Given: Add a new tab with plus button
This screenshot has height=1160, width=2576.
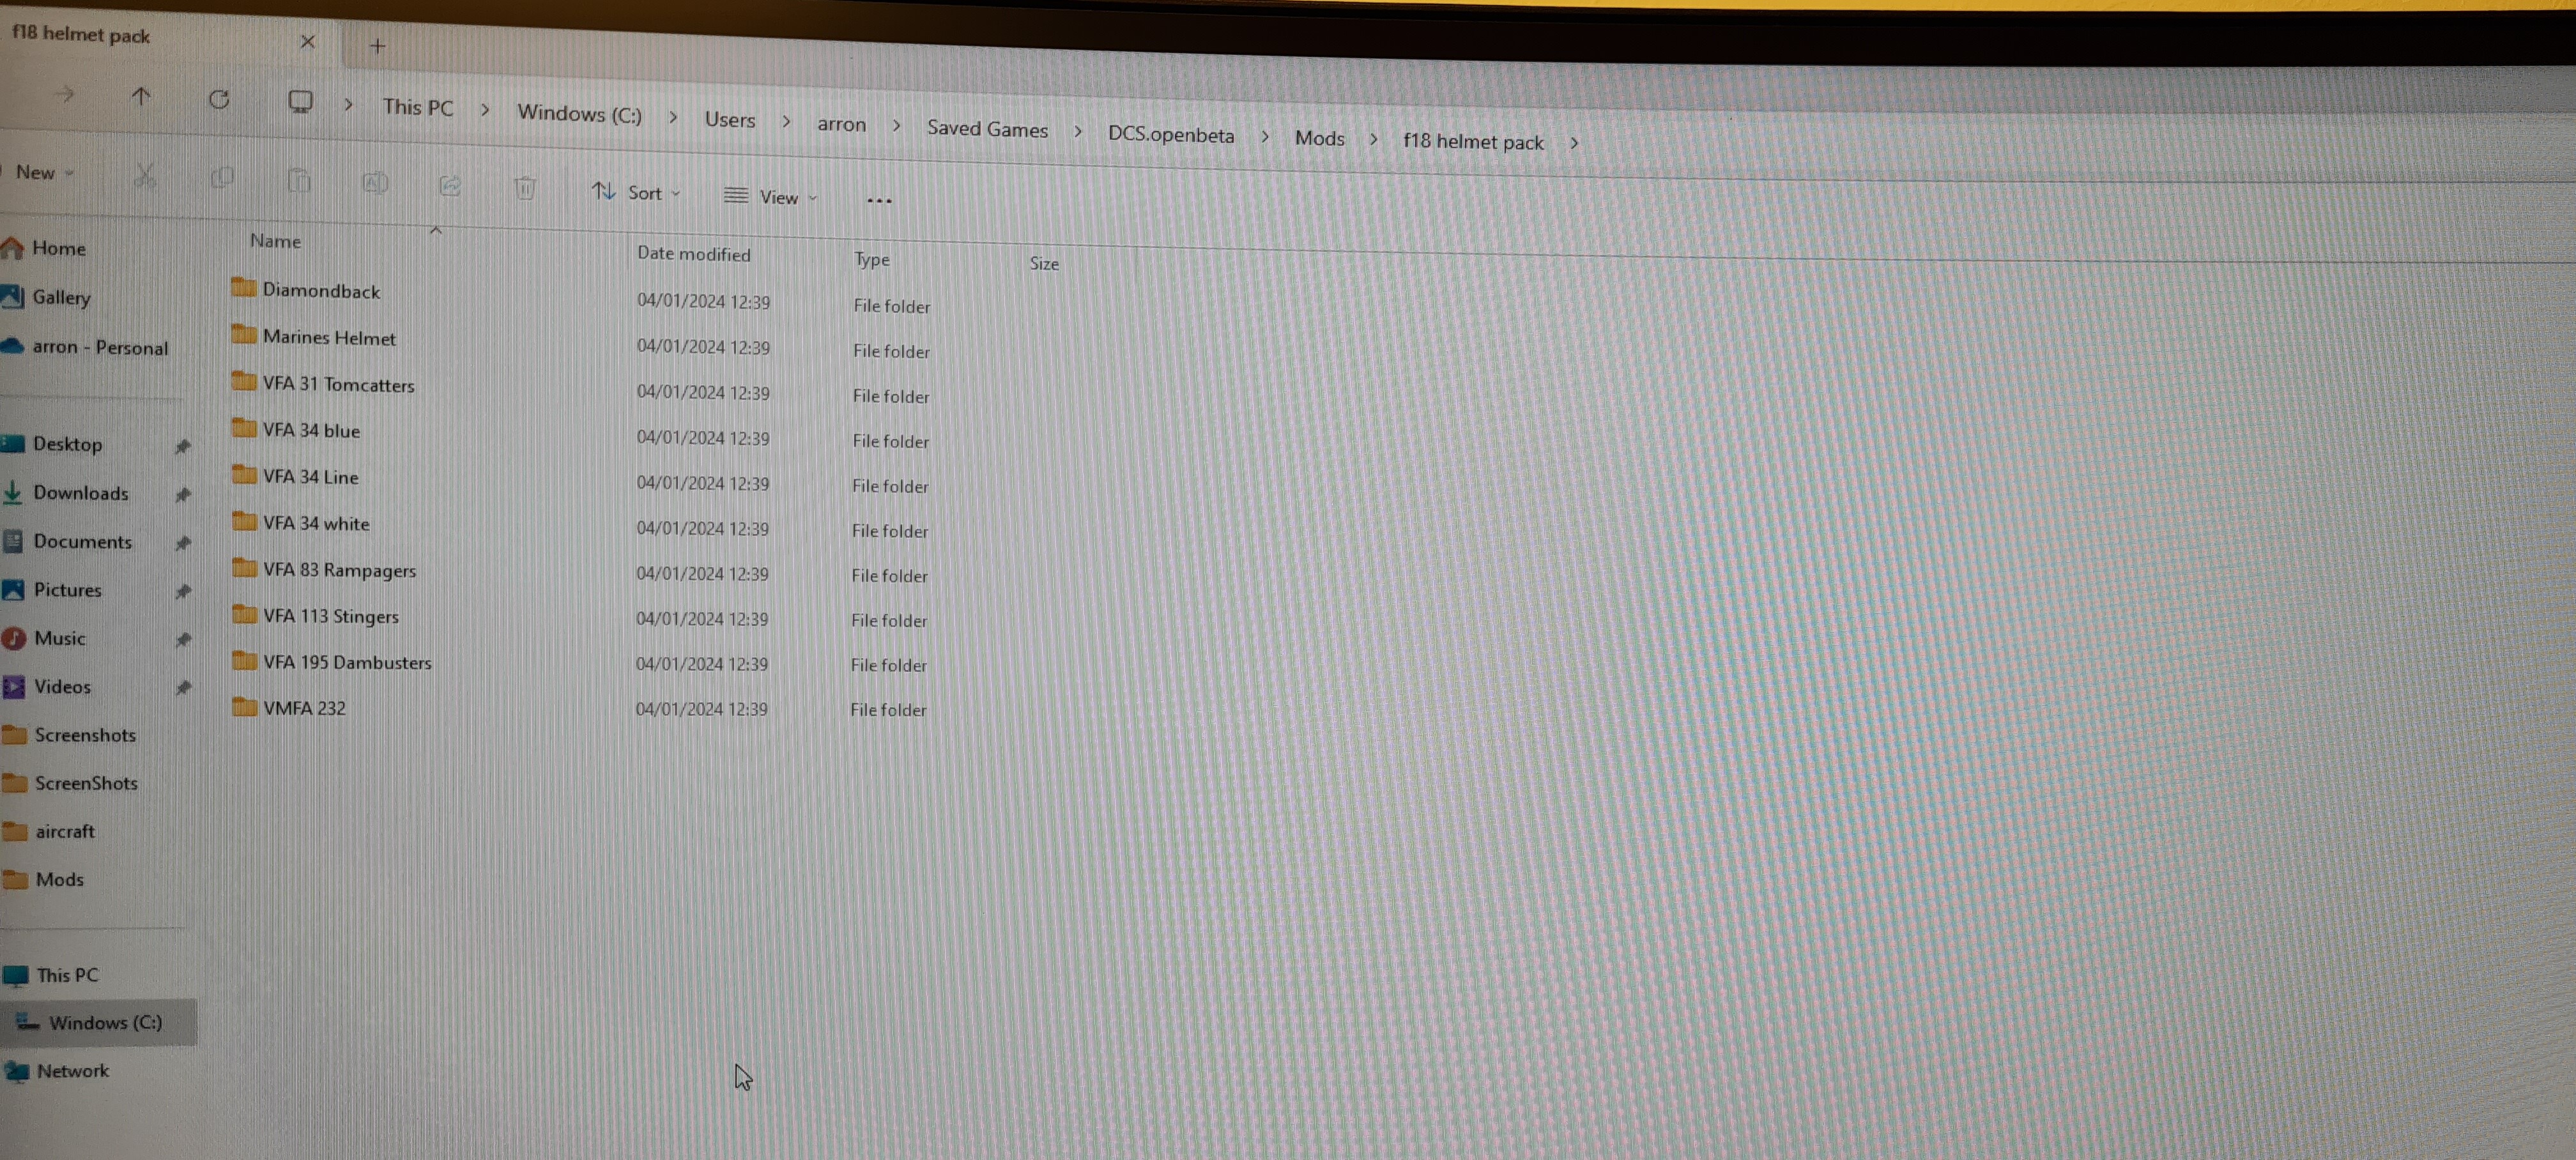Looking at the screenshot, I should coord(377,46).
